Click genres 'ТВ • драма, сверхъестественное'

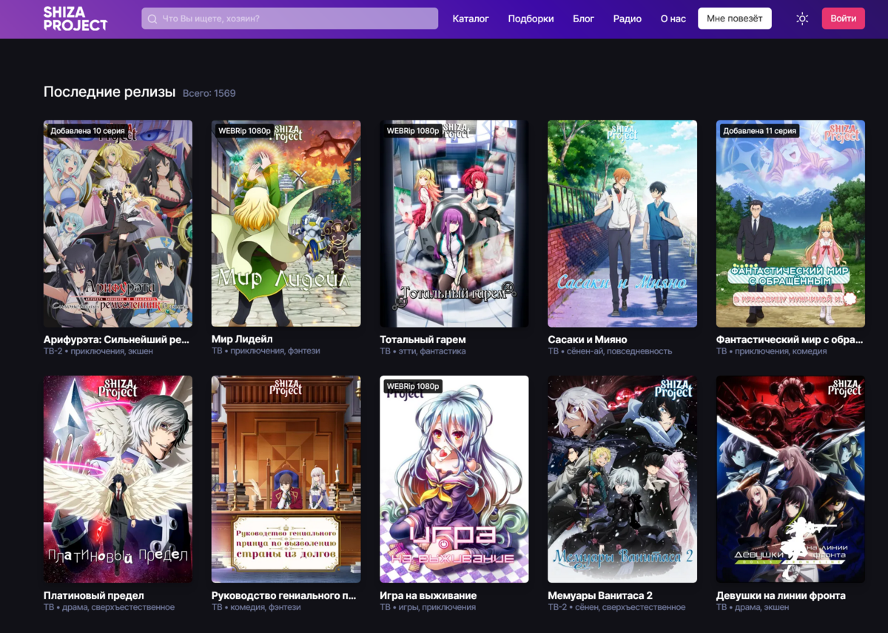(x=110, y=607)
